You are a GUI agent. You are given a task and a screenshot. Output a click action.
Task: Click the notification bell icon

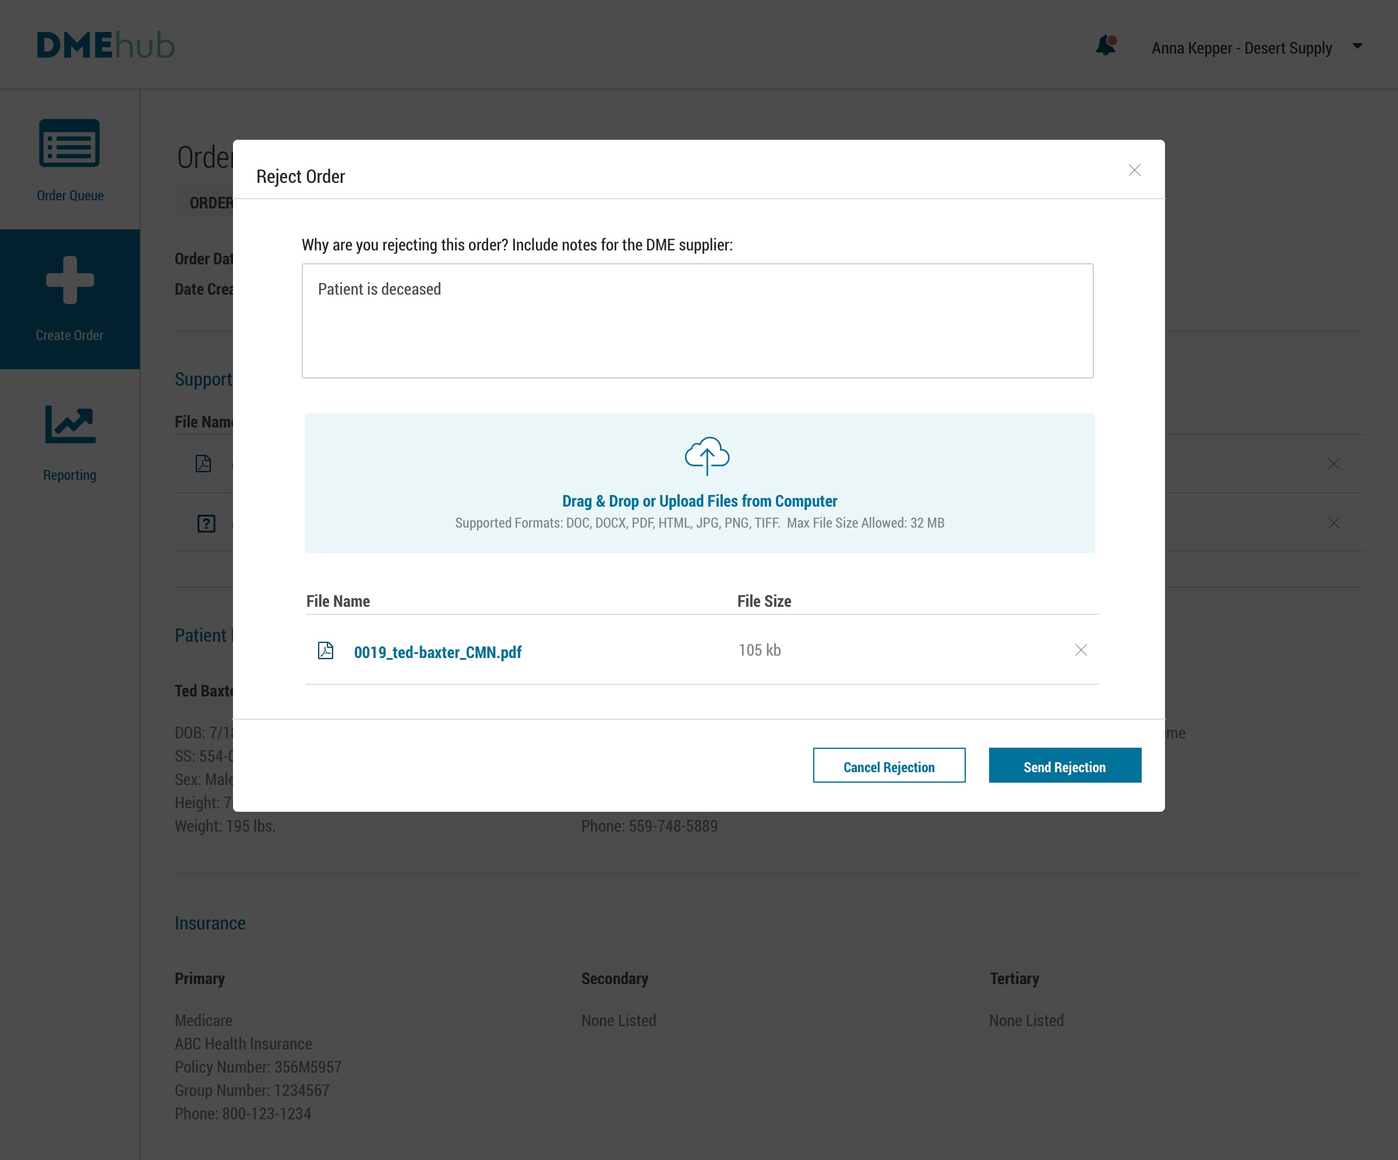[1105, 45]
